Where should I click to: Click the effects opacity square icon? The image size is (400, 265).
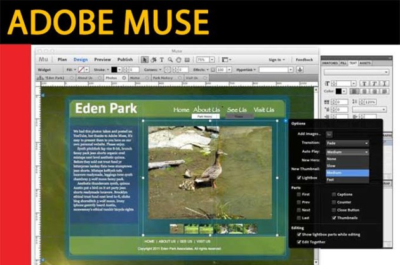213,70
